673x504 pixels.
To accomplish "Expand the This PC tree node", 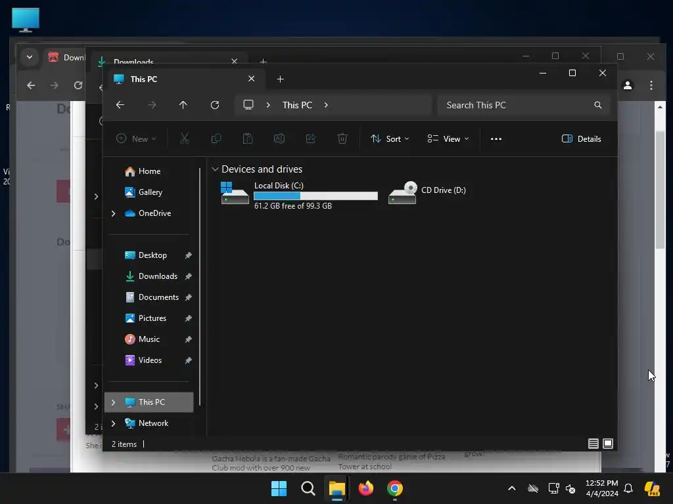I will coord(113,402).
